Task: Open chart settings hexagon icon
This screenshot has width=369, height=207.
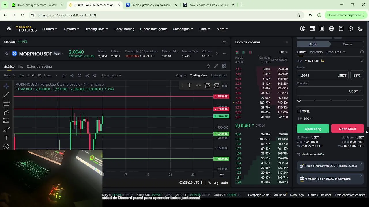Action: 95,75
